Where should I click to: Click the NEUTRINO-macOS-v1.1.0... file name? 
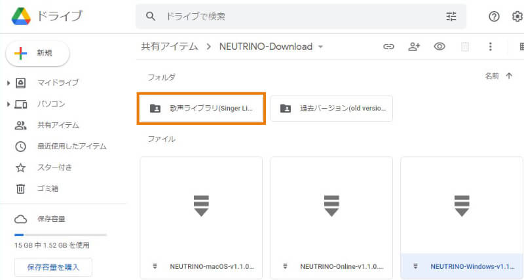click(x=212, y=267)
